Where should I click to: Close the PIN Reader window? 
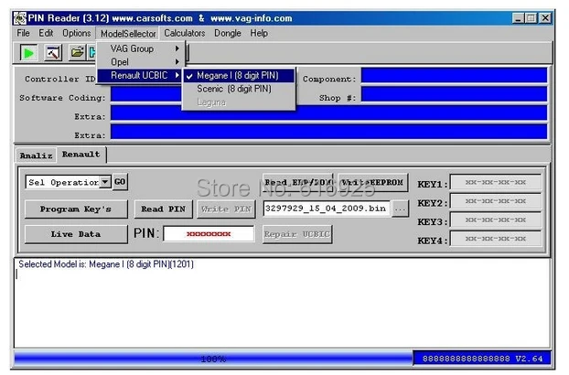click(545, 18)
